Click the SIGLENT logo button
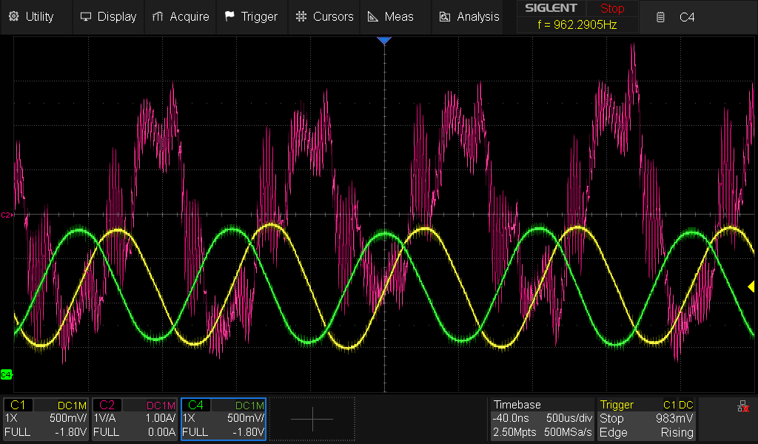Image resolution: width=758 pixels, height=444 pixels. tap(551, 9)
